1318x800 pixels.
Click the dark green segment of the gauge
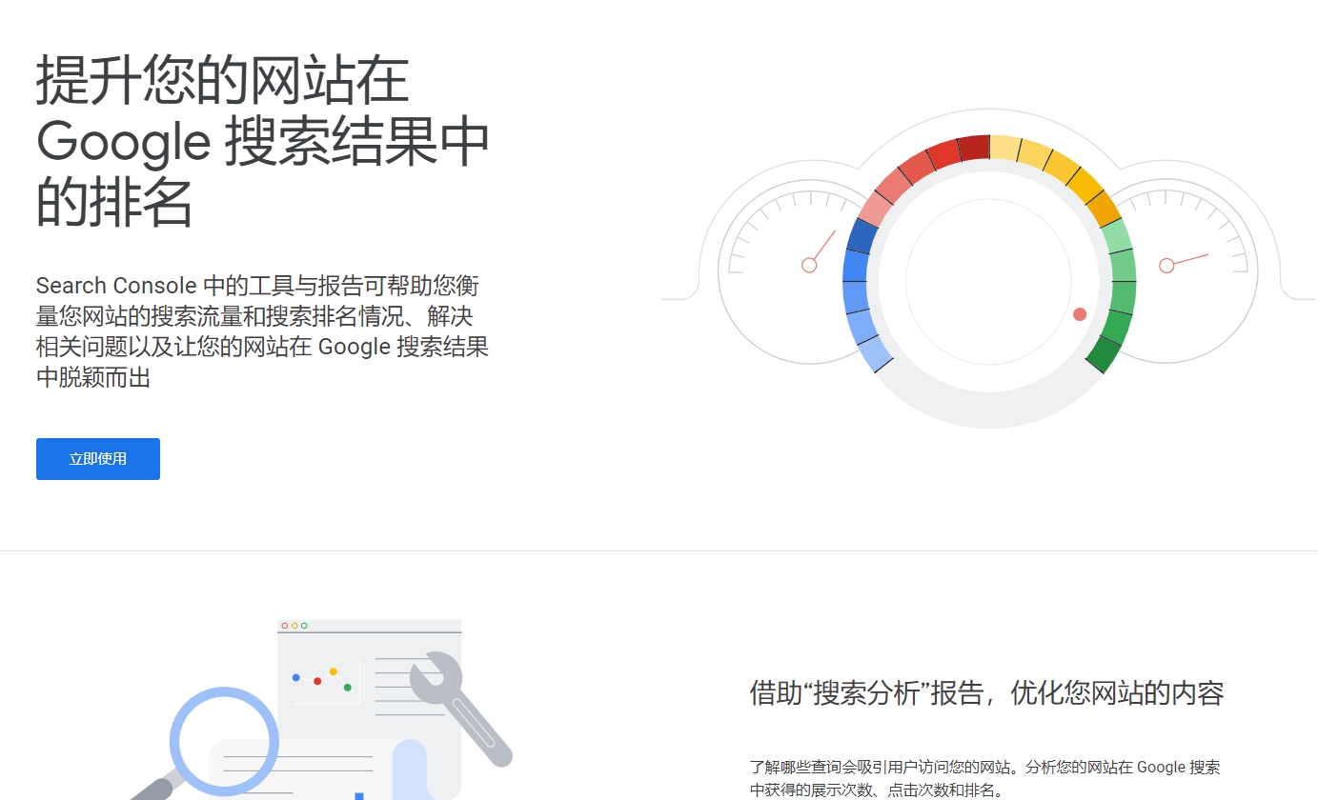pyautogui.click(x=1104, y=353)
